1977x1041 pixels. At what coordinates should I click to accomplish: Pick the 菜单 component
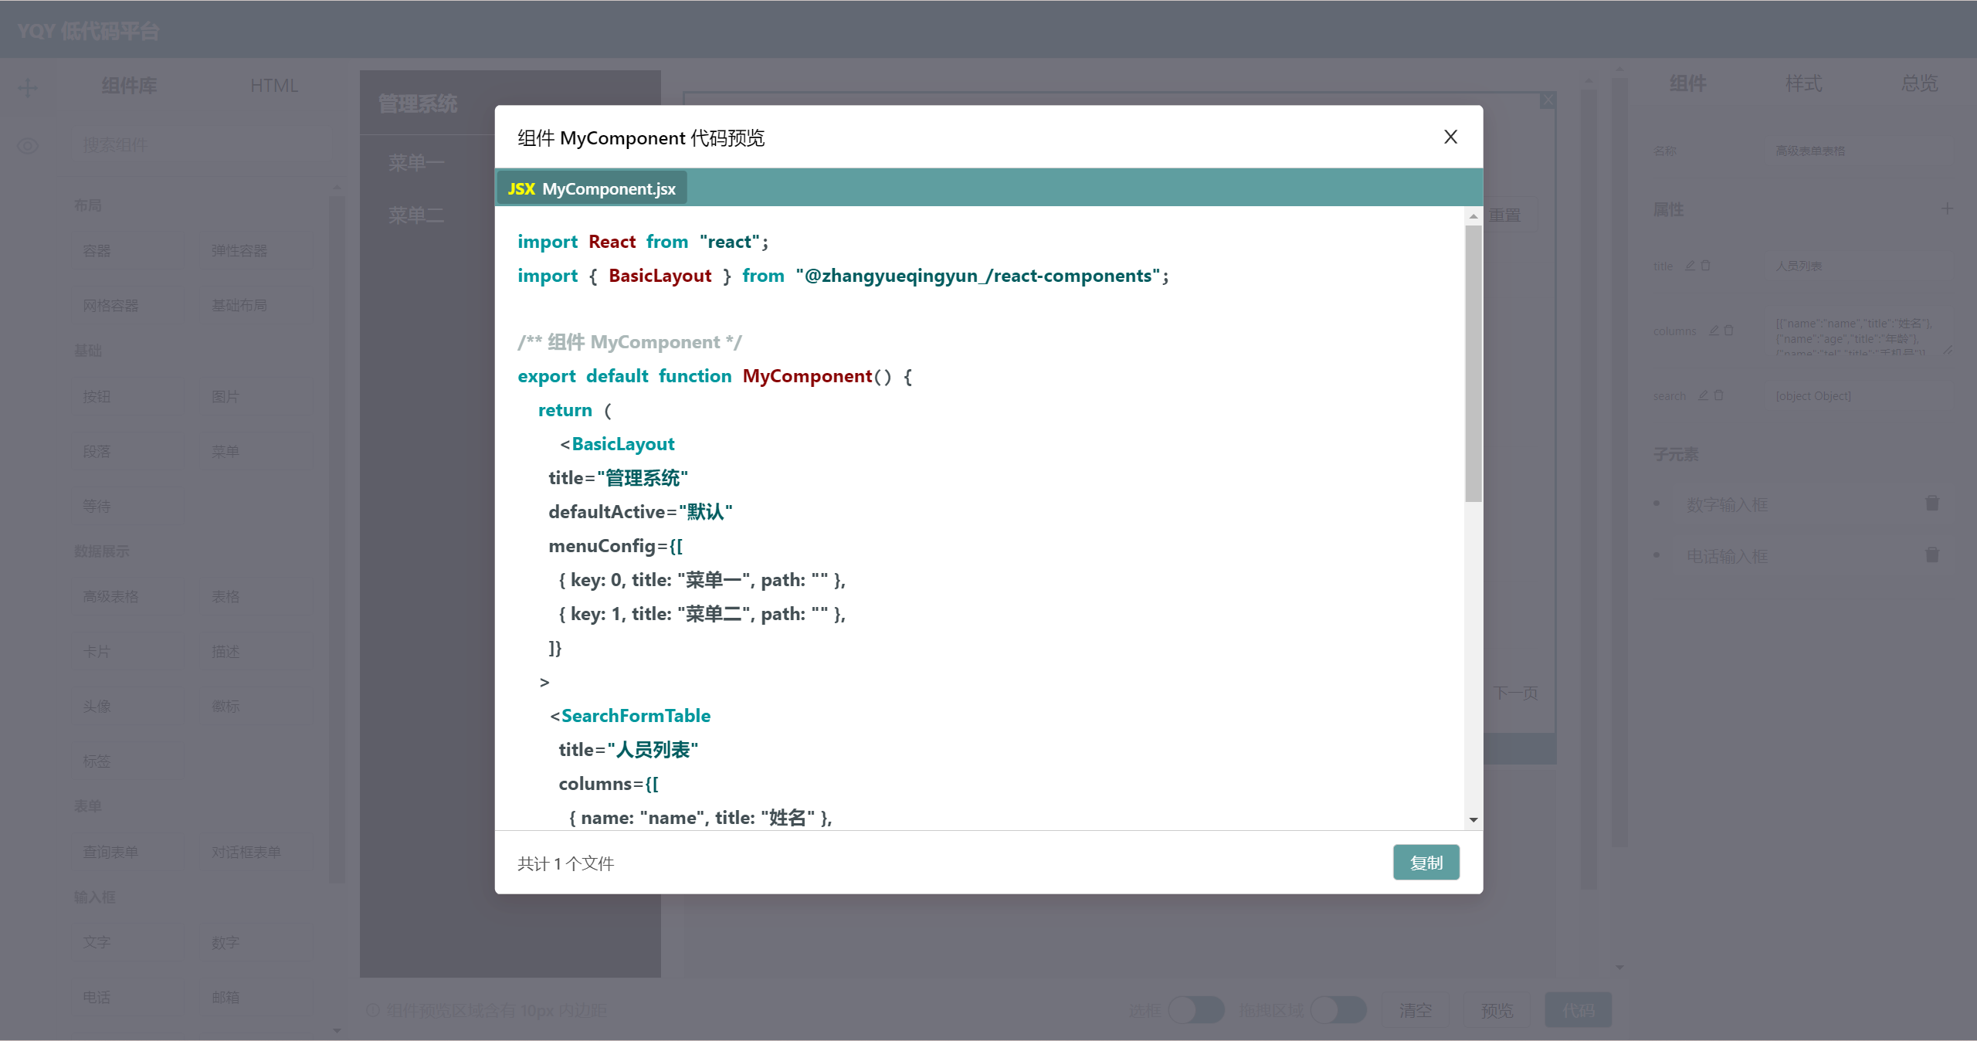255,452
